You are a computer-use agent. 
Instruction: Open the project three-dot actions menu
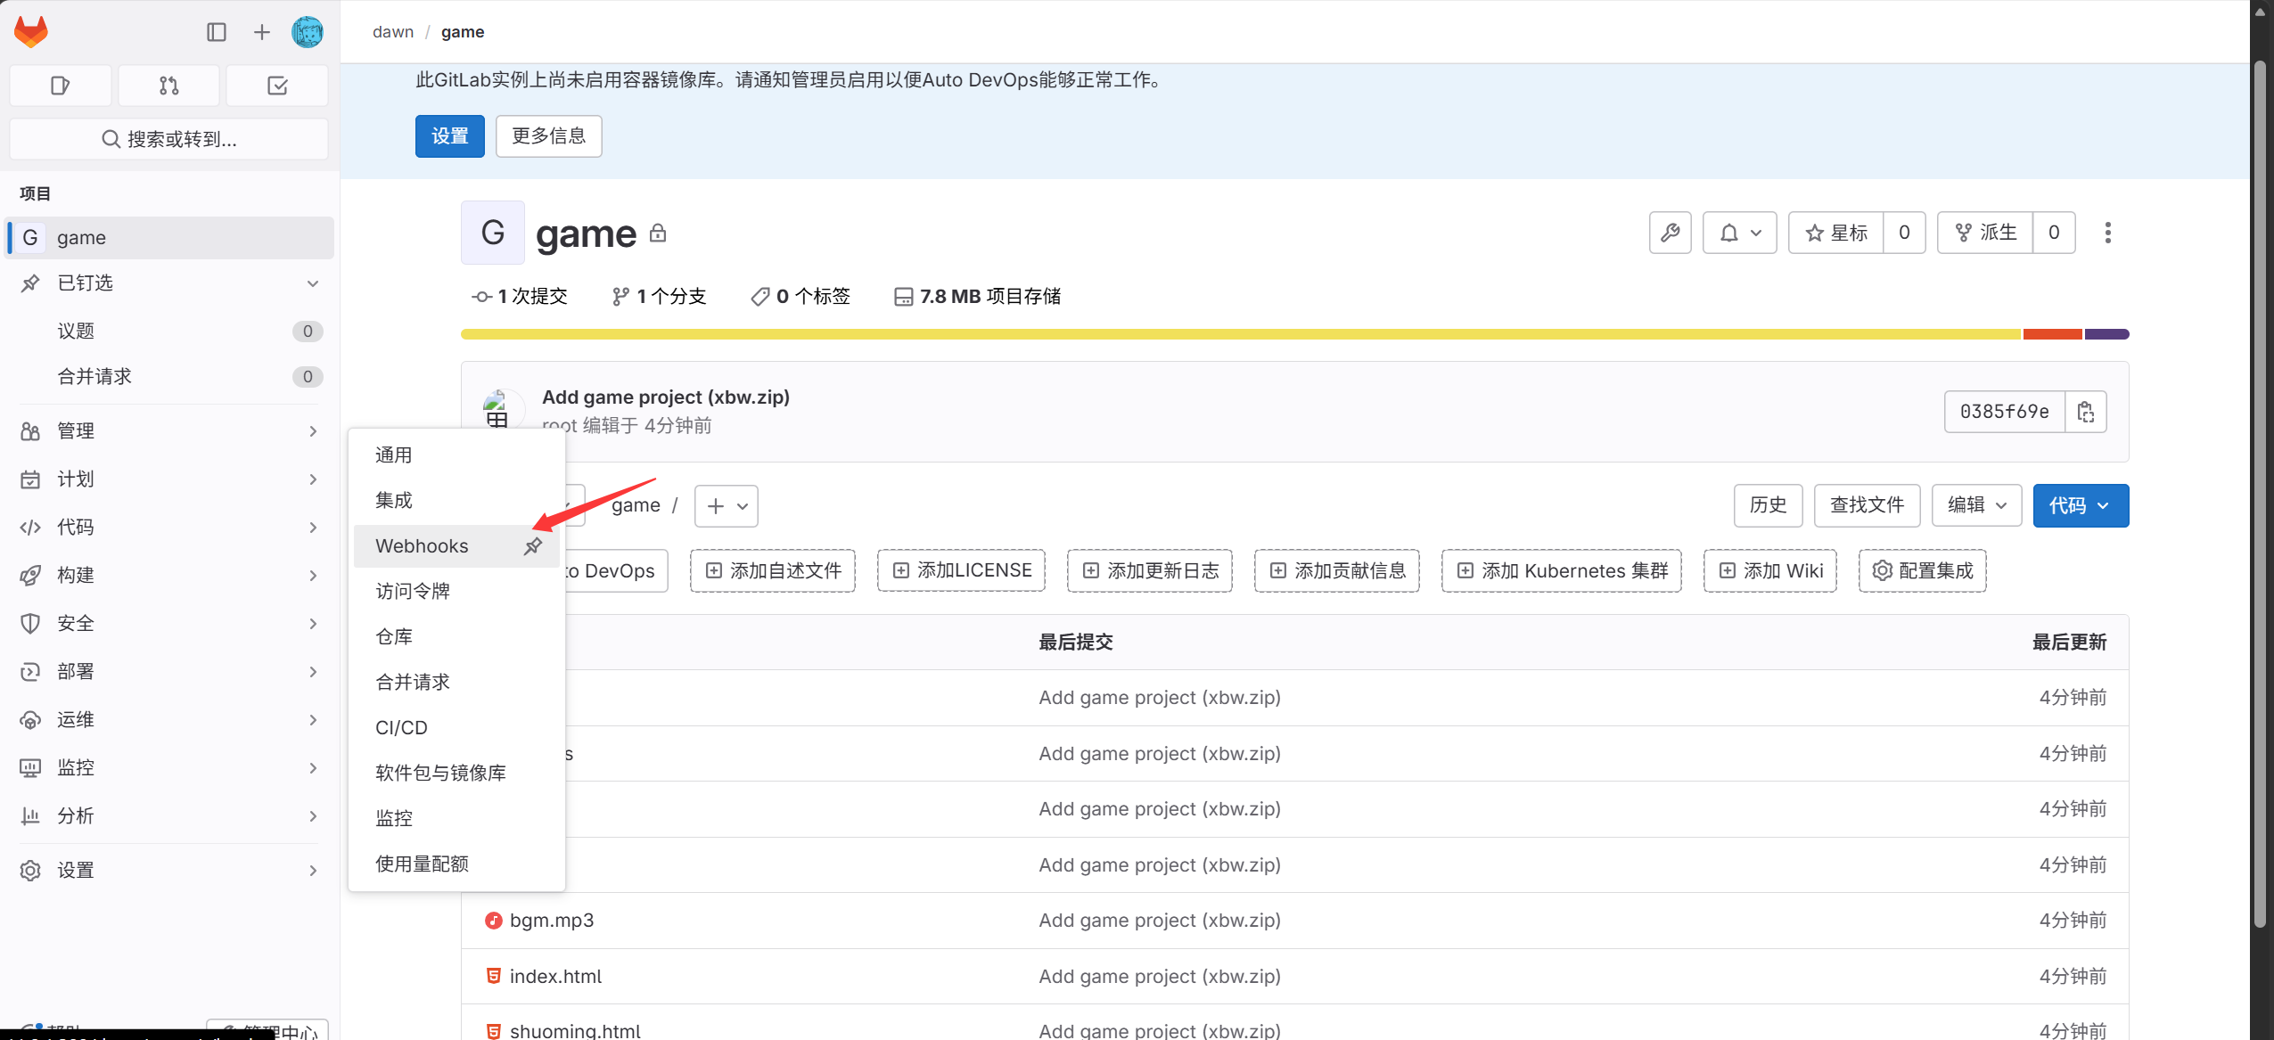(2107, 233)
